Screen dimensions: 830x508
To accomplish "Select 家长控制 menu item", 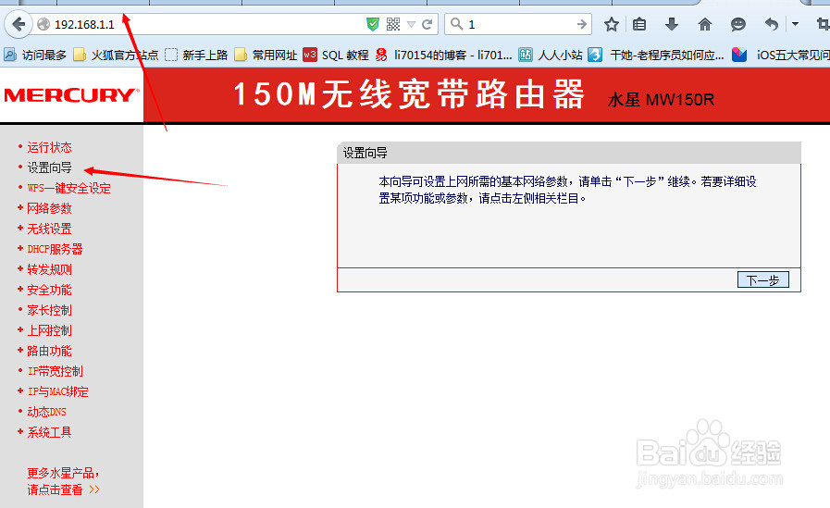I will (49, 310).
